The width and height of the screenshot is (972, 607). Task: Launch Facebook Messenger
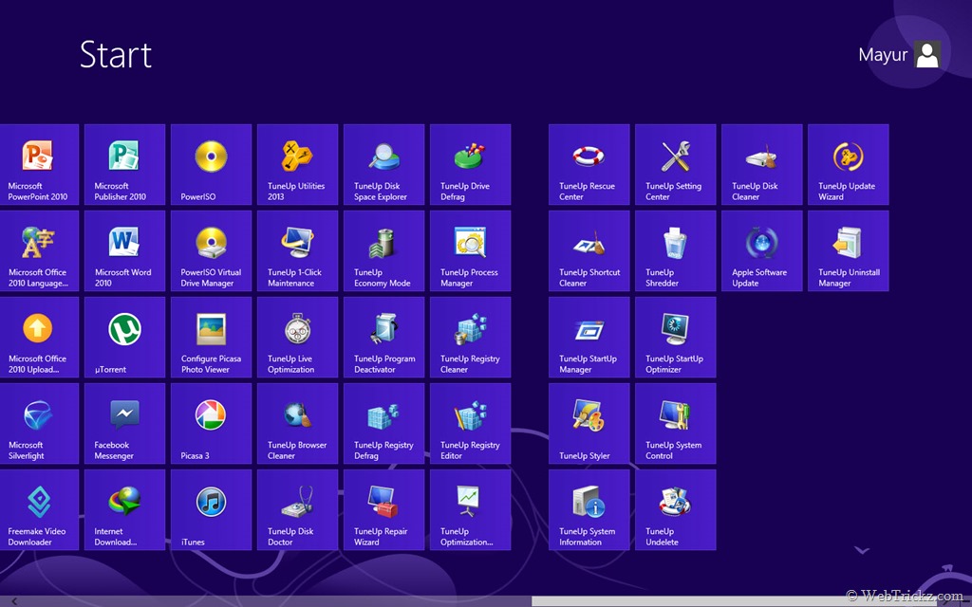[125, 424]
